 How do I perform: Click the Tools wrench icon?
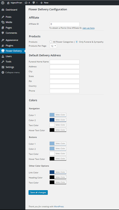click(3, 62)
